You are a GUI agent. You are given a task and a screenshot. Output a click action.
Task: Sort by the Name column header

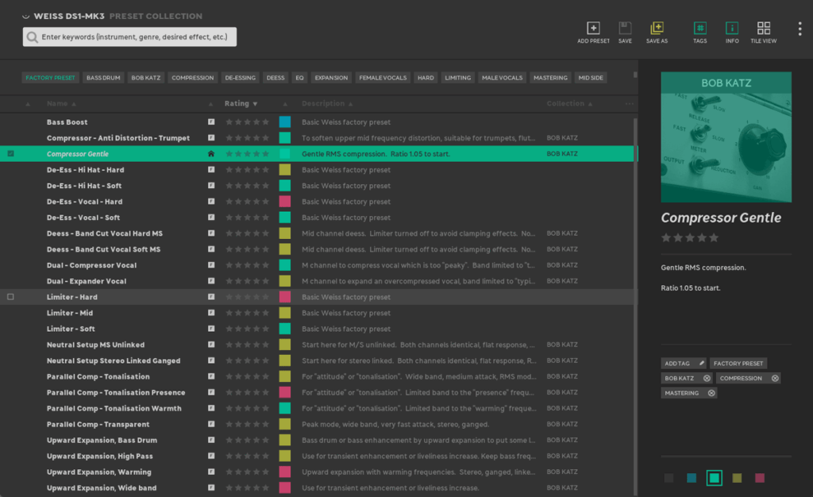tap(61, 104)
